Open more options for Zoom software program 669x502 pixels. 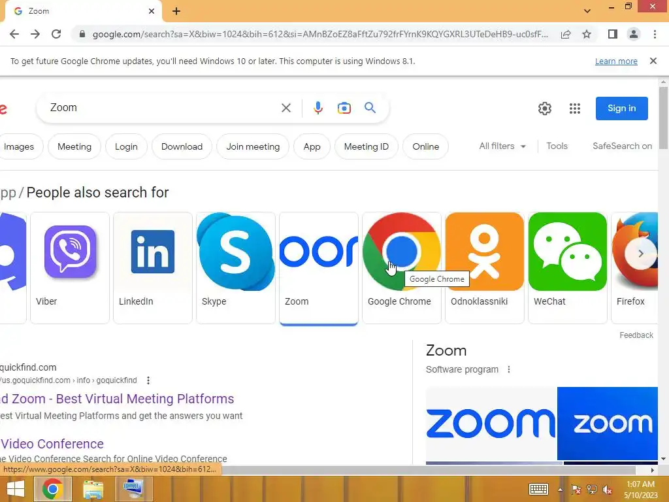click(x=508, y=369)
